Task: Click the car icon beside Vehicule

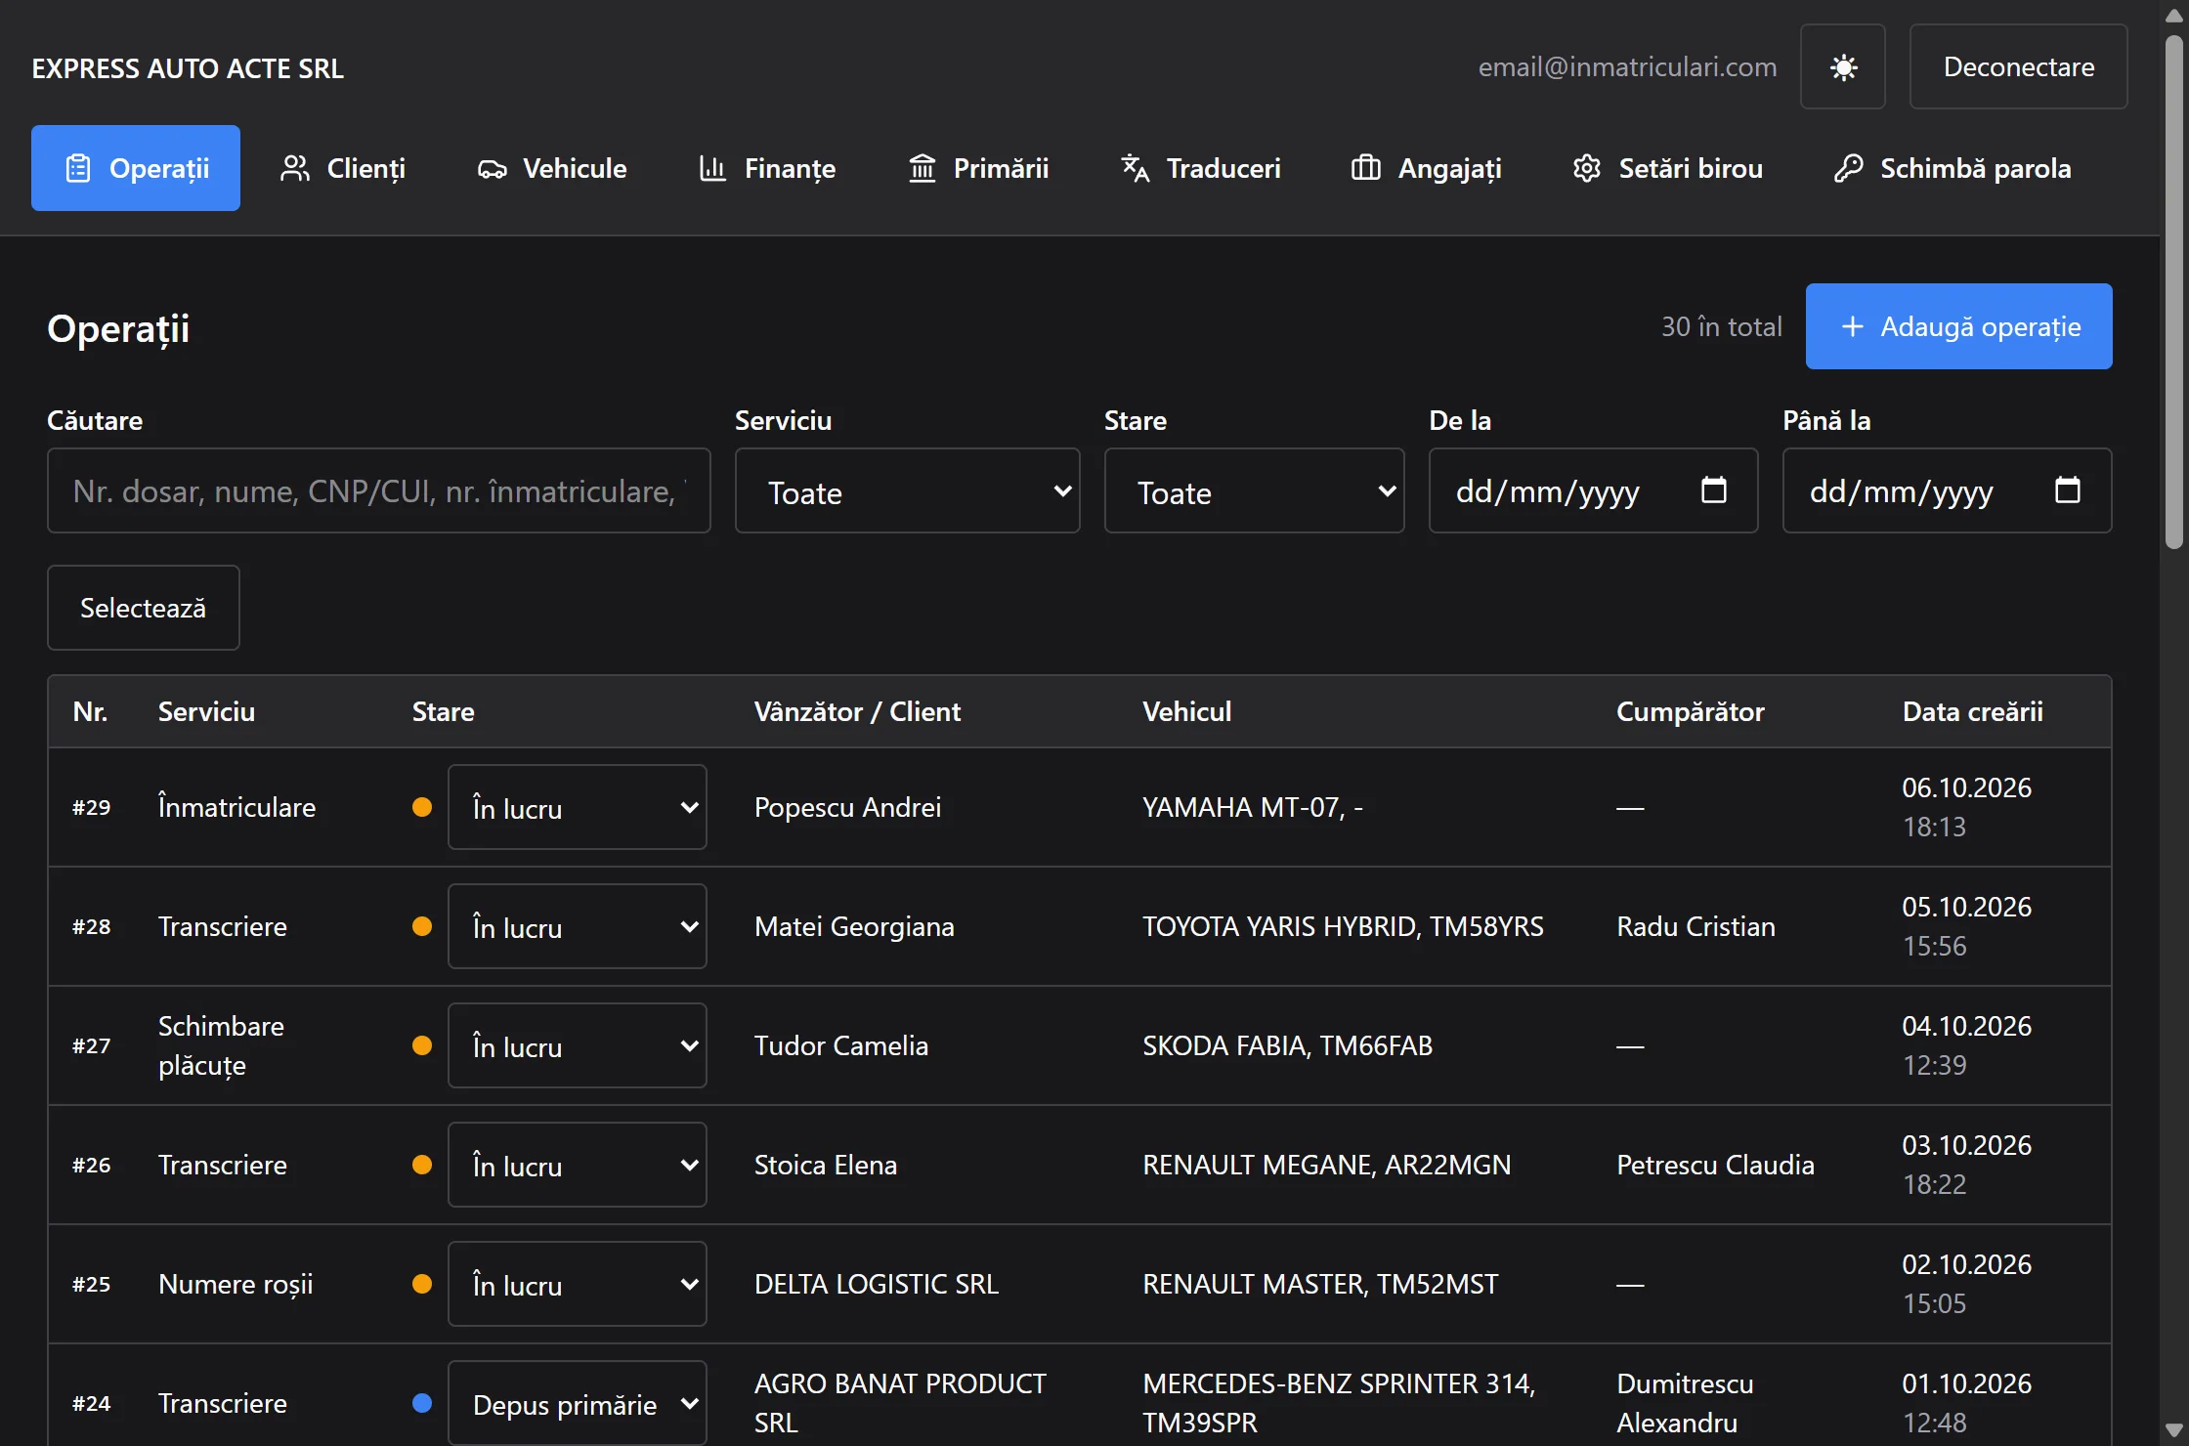Action: 492,169
